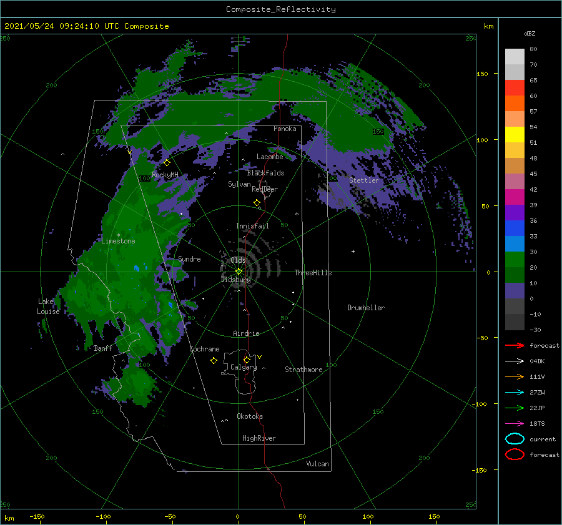562x525 pixels.
Task: Click the orange 57-60 dBZ swatch
Action: (515, 104)
